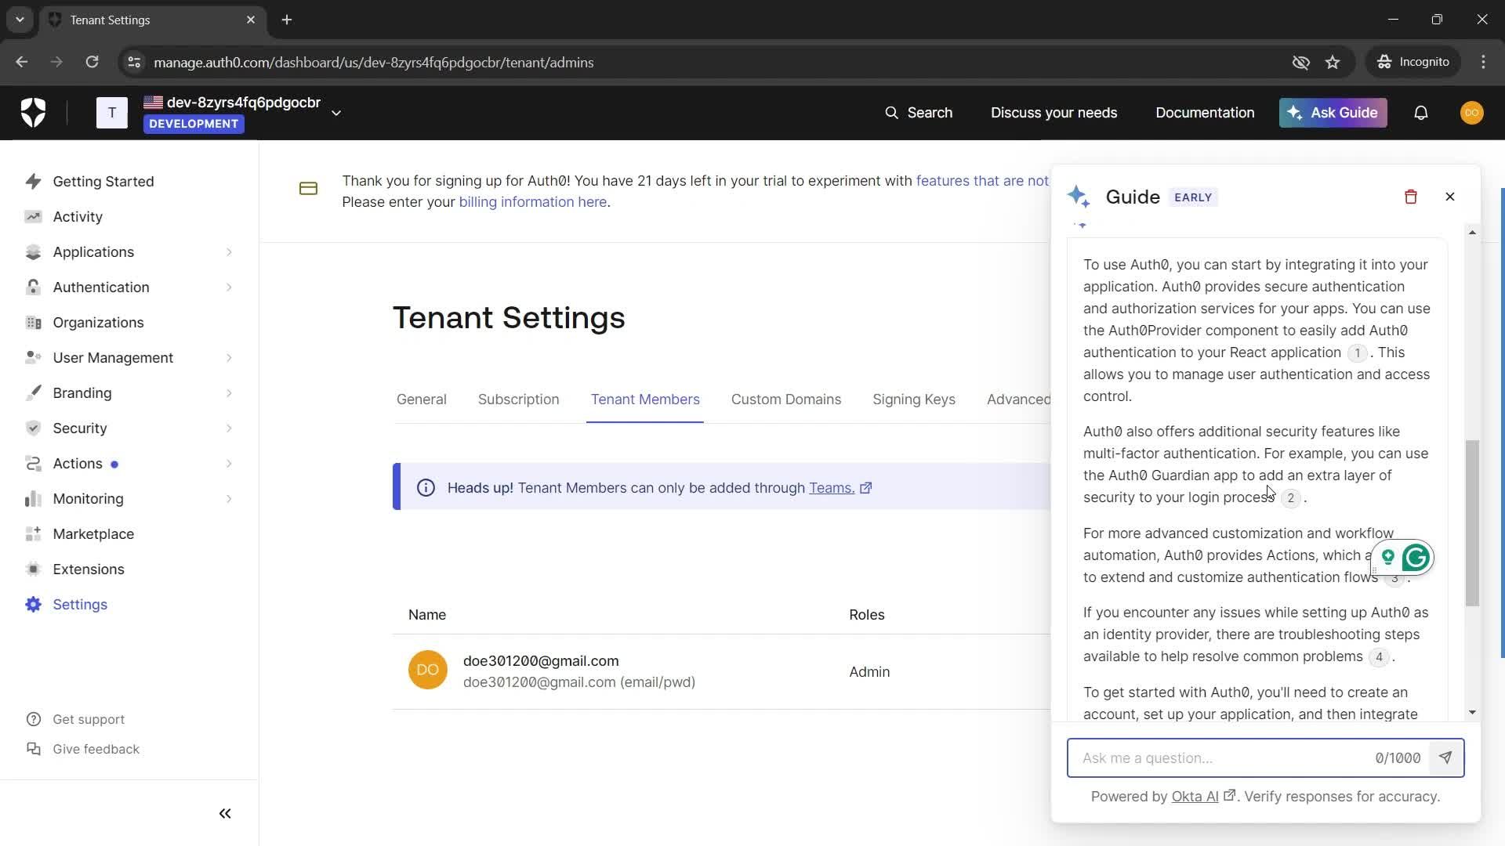The image size is (1505, 846).
Task: Collapse the sidebar with double chevron
Action: (x=225, y=813)
